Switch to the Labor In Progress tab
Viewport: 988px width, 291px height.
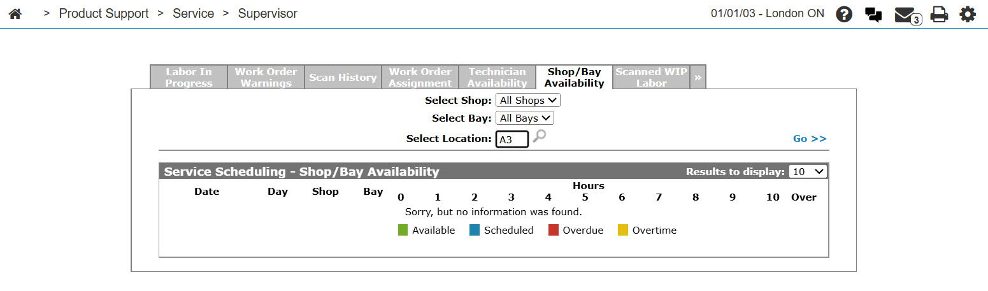pos(189,77)
